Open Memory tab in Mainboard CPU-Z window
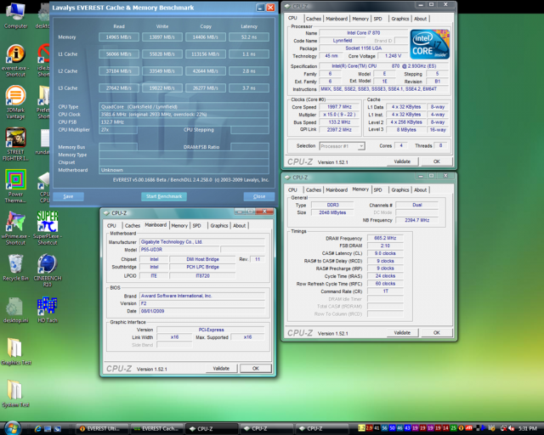544x435 pixels. [179, 225]
